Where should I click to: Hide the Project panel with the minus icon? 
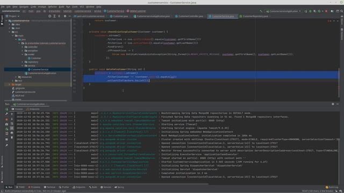tap(69, 16)
